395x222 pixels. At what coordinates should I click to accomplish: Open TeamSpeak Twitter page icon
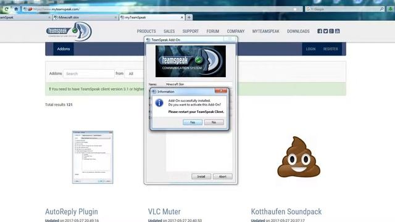tap(325, 31)
